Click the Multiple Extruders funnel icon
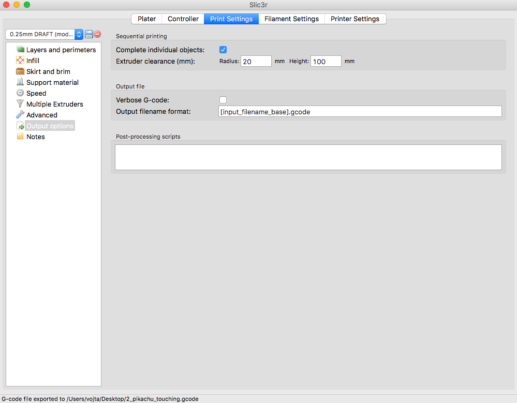Viewport: 517px width, 403px height. (21, 104)
